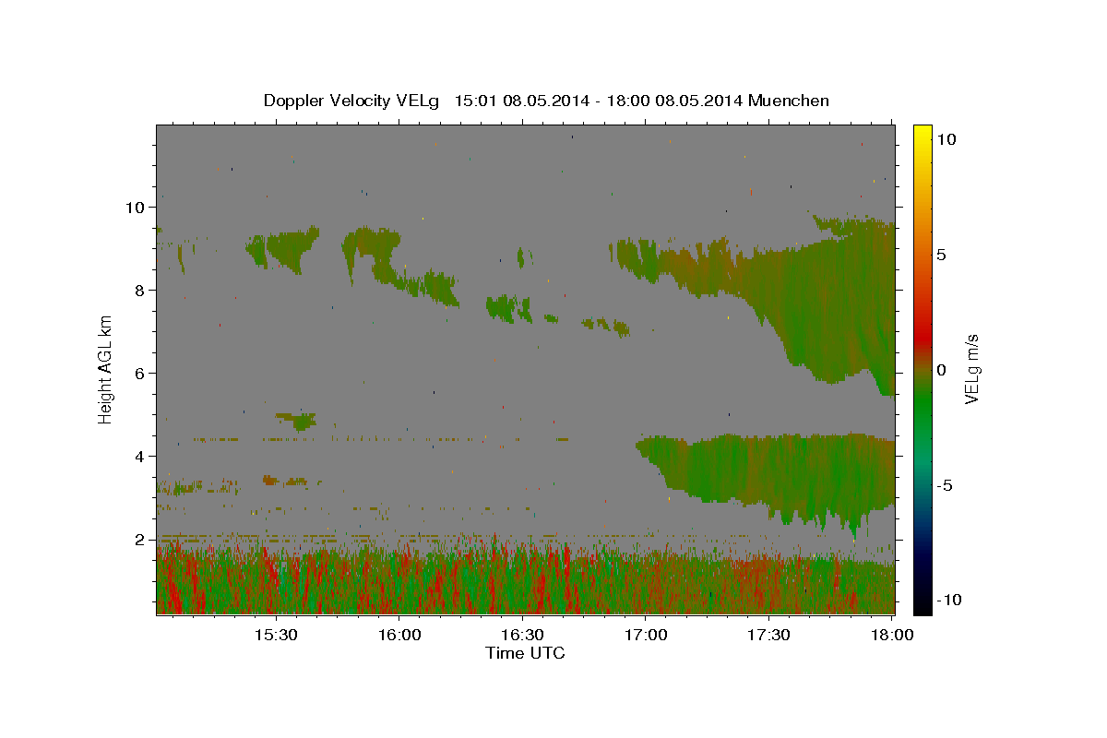1107x738 pixels.
Task: Click the mid-level cloud layer near 4 km at 17:30
Action: click(768, 470)
